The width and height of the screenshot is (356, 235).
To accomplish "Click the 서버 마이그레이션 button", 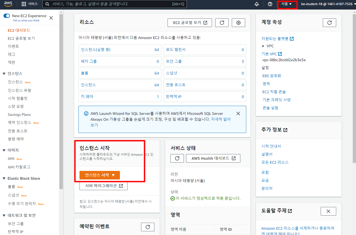I will (104, 186).
